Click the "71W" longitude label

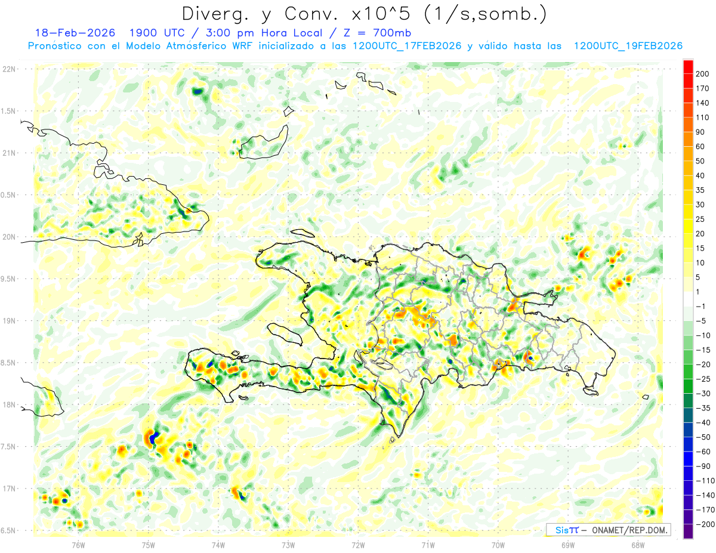(428, 545)
